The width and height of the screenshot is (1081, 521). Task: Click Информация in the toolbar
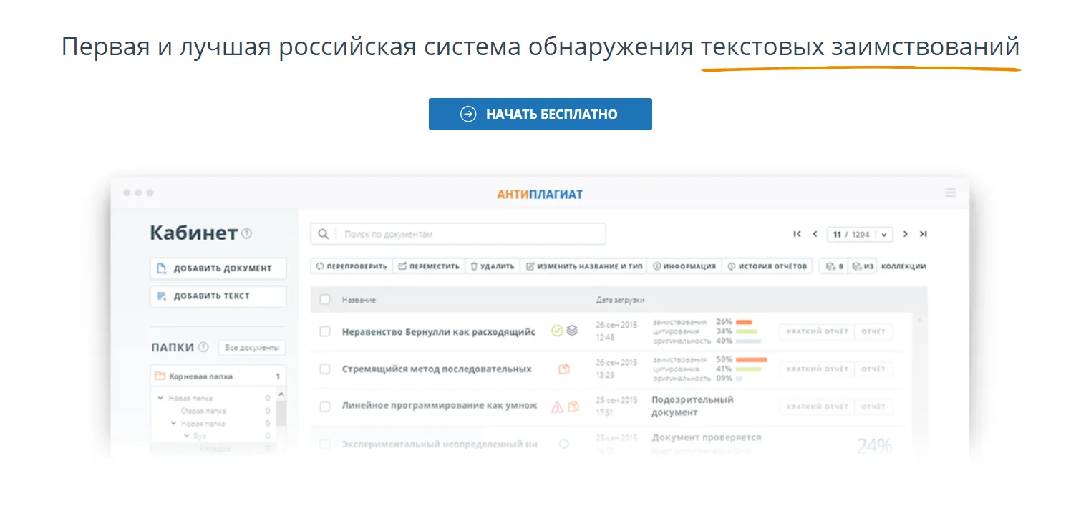pos(684,266)
